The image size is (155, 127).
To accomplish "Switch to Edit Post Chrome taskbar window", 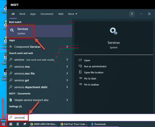I will [74, 124].
